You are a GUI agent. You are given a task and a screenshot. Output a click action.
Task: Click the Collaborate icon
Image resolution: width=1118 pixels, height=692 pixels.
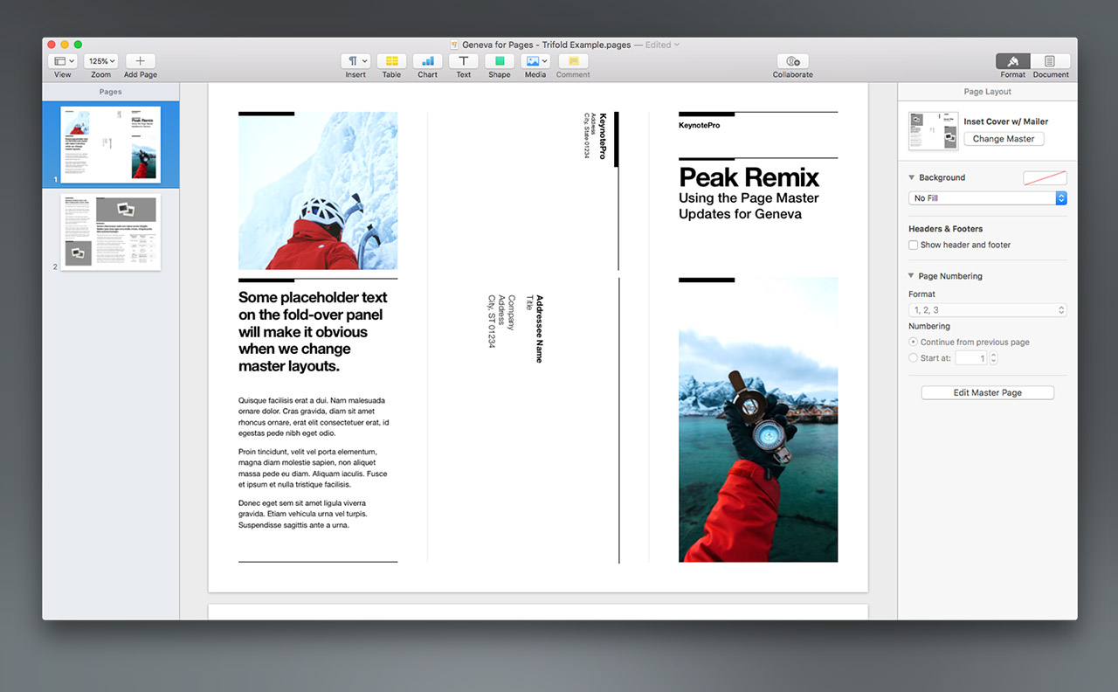tap(792, 61)
